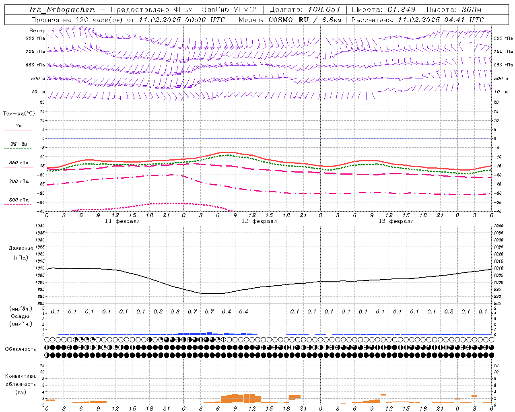Click the (мм/1ч.) unit label
Viewport: 515px width, 412px height.
tap(21, 324)
